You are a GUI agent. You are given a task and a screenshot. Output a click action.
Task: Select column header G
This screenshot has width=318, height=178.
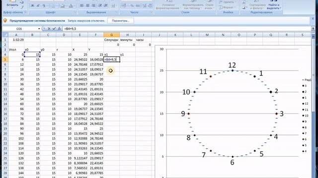tap(111, 35)
